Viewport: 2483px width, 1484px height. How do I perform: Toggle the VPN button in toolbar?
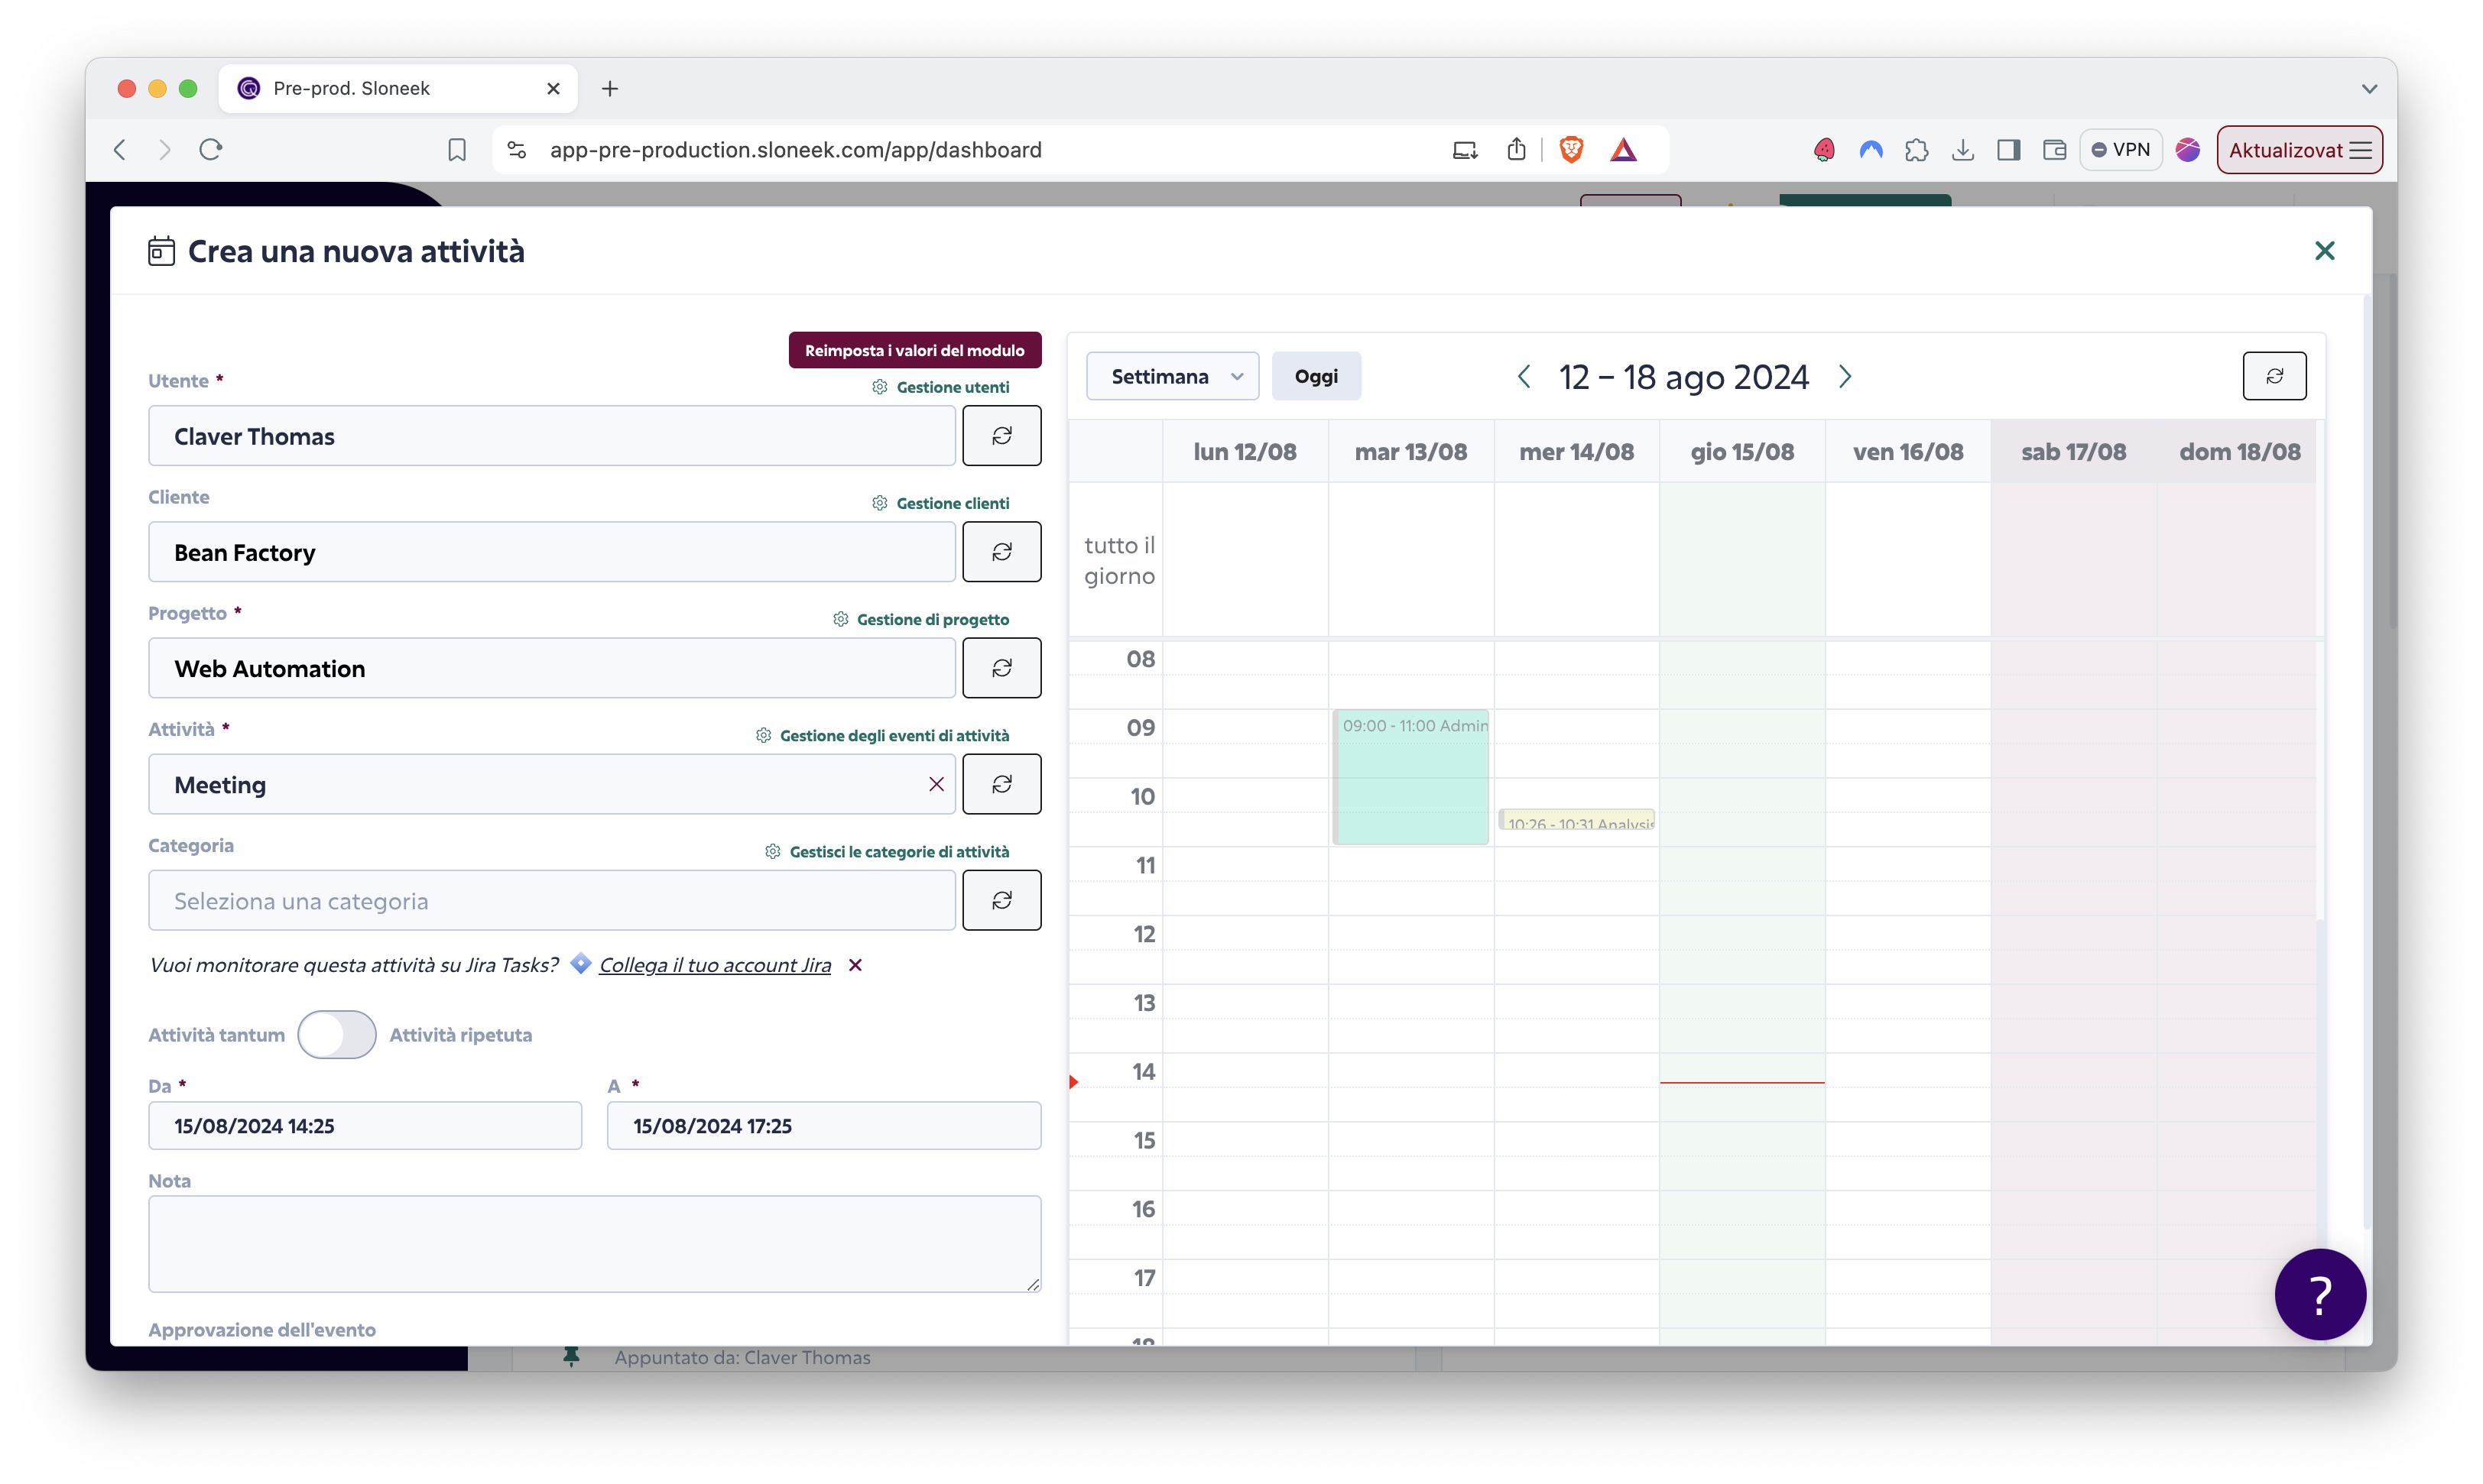click(2119, 150)
